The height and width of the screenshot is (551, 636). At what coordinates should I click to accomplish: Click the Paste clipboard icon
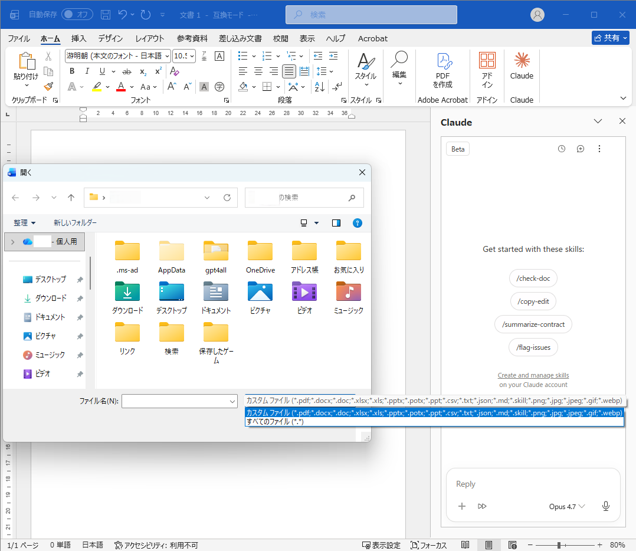27,61
